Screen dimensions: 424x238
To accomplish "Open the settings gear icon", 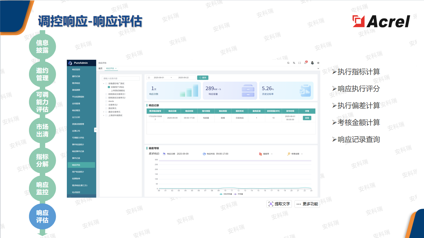I will tap(318, 63).
